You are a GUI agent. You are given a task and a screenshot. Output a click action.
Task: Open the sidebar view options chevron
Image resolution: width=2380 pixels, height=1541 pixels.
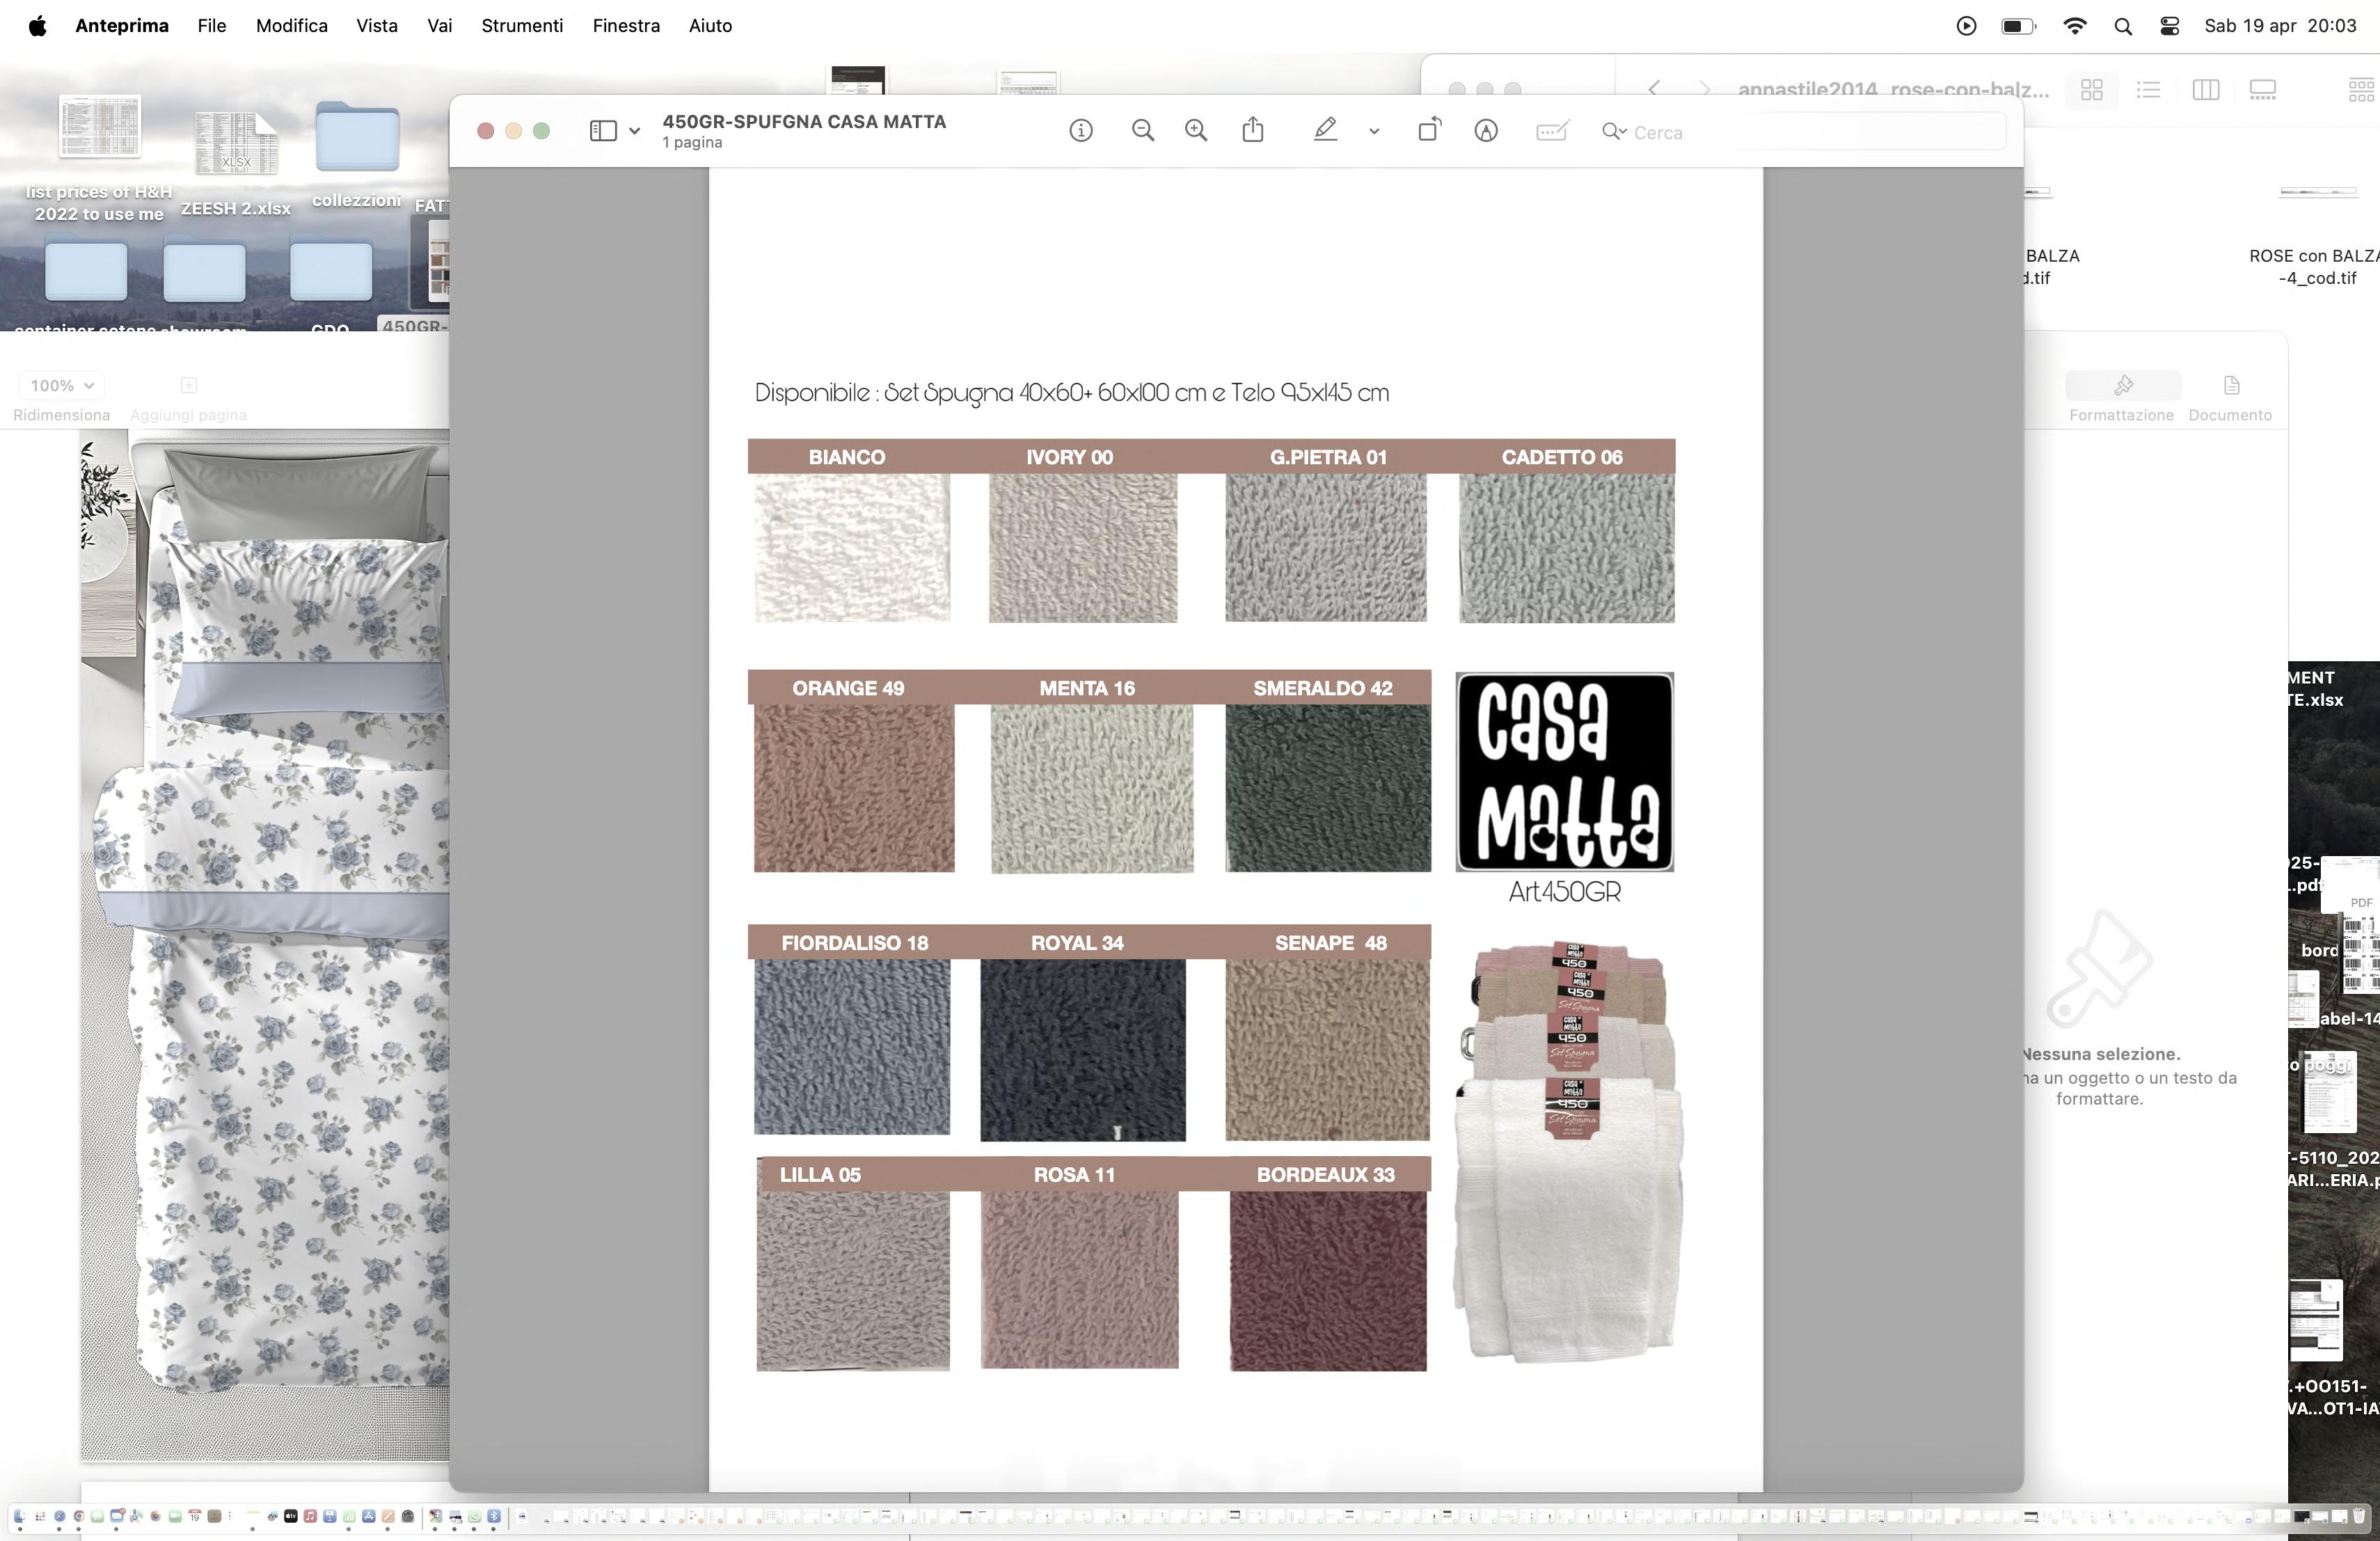coord(635,131)
